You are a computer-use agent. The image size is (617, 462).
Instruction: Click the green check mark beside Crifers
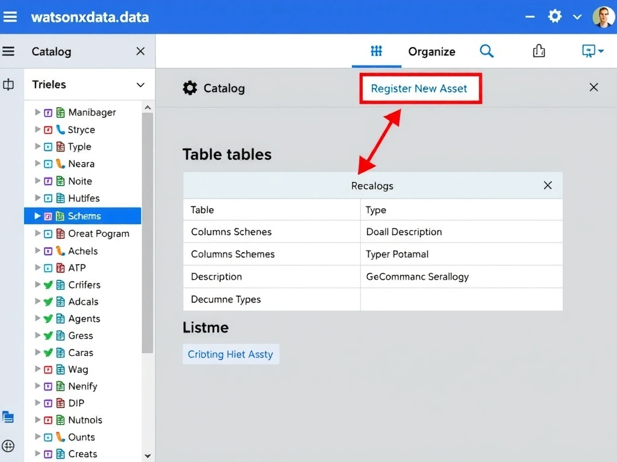[x=48, y=285]
